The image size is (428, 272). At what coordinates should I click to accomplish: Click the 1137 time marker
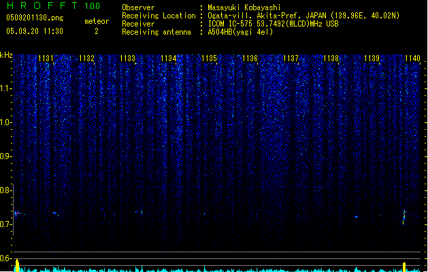[291, 58]
